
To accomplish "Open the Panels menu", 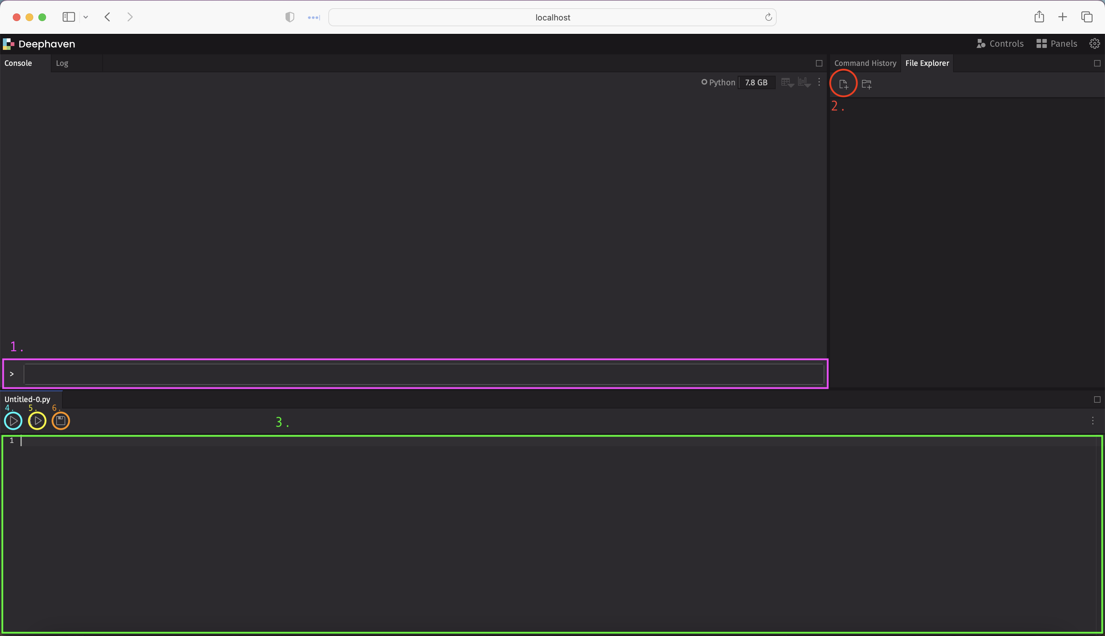I will tap(1056, 43).
